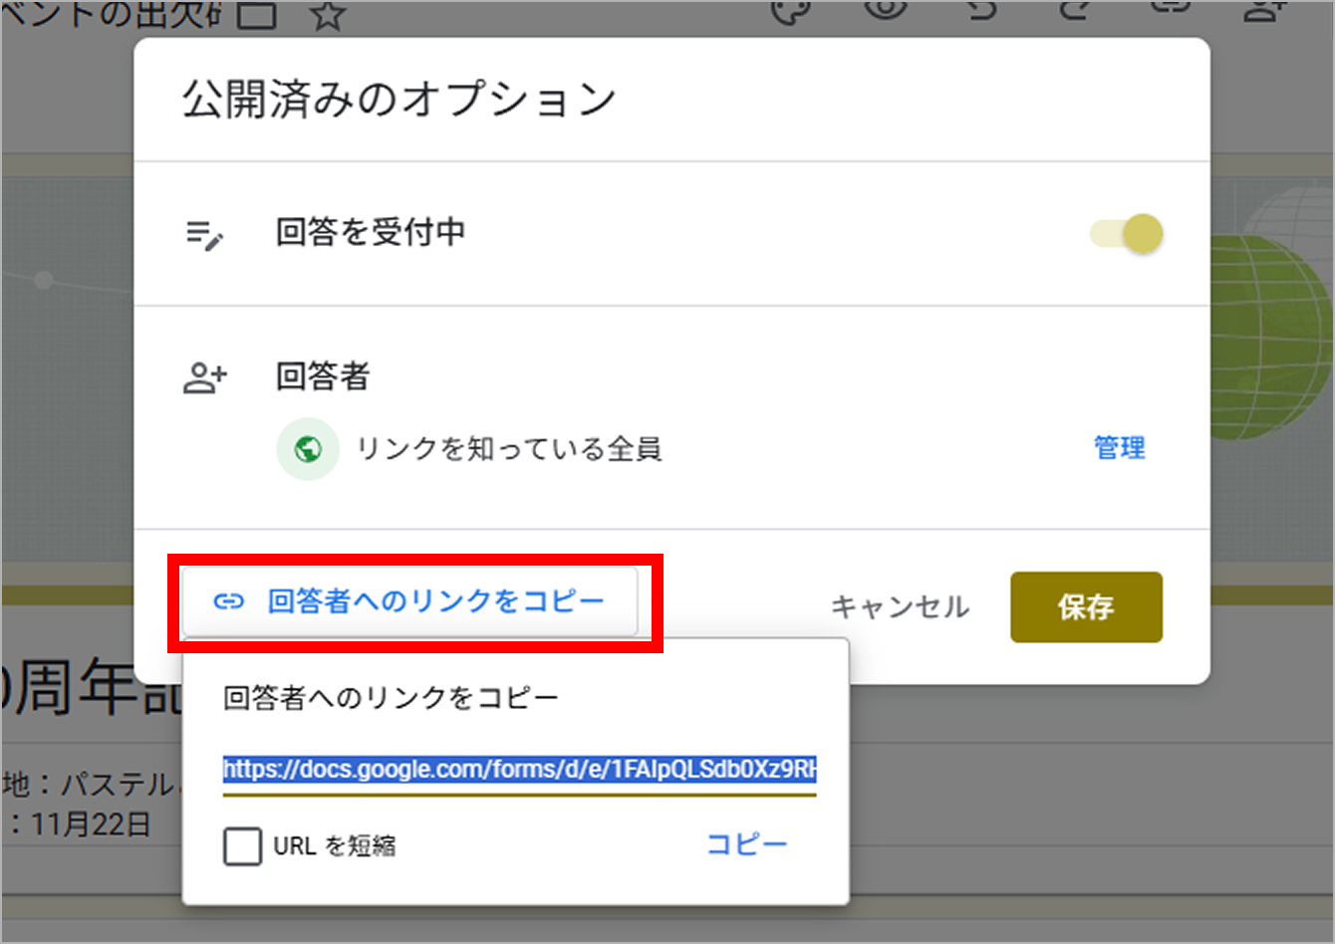Screen dimensions: 1335x944
Task: Click the redo arrow icon
Action: 1073,9
